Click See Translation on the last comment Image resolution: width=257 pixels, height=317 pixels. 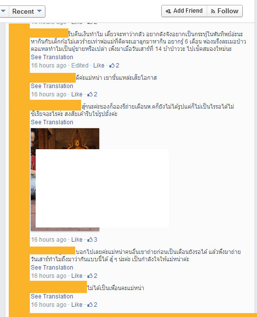(x=52, y=296)
